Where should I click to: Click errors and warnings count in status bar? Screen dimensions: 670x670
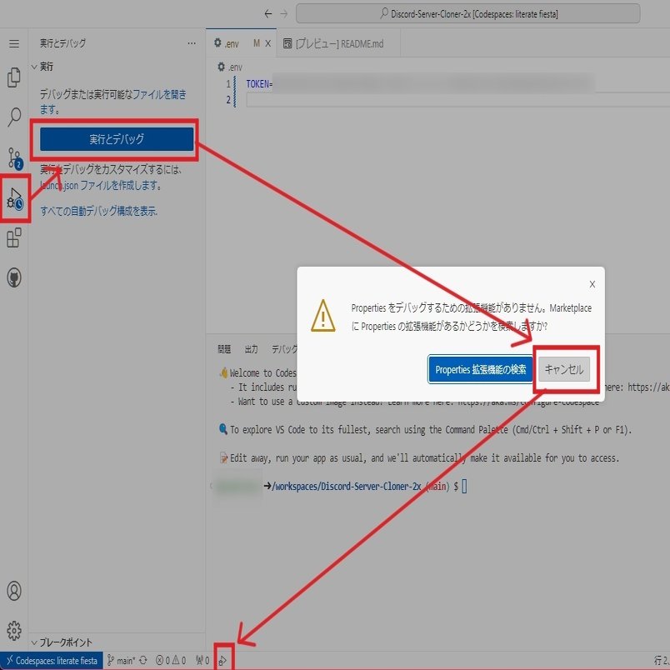[171, 661]
